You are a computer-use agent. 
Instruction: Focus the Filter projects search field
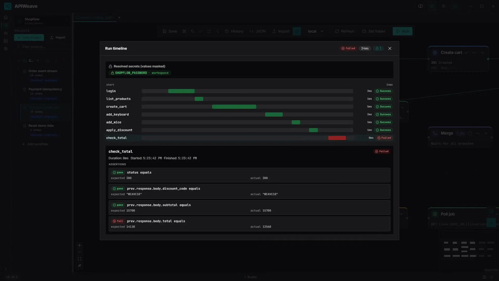coord(42,47)
